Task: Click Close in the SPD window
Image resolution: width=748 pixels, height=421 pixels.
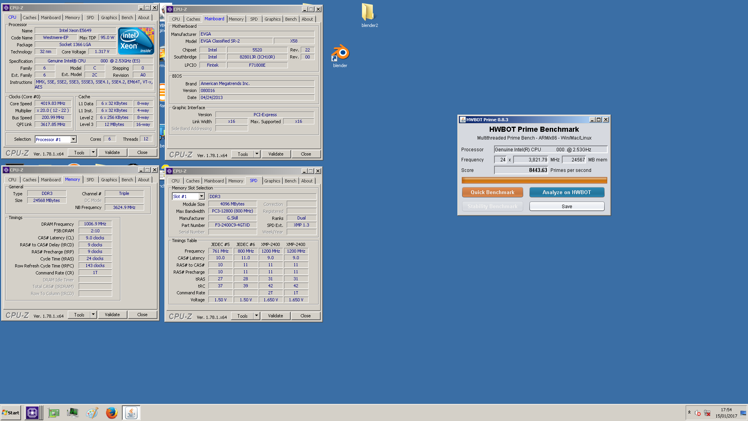Action: coord(305,316)
